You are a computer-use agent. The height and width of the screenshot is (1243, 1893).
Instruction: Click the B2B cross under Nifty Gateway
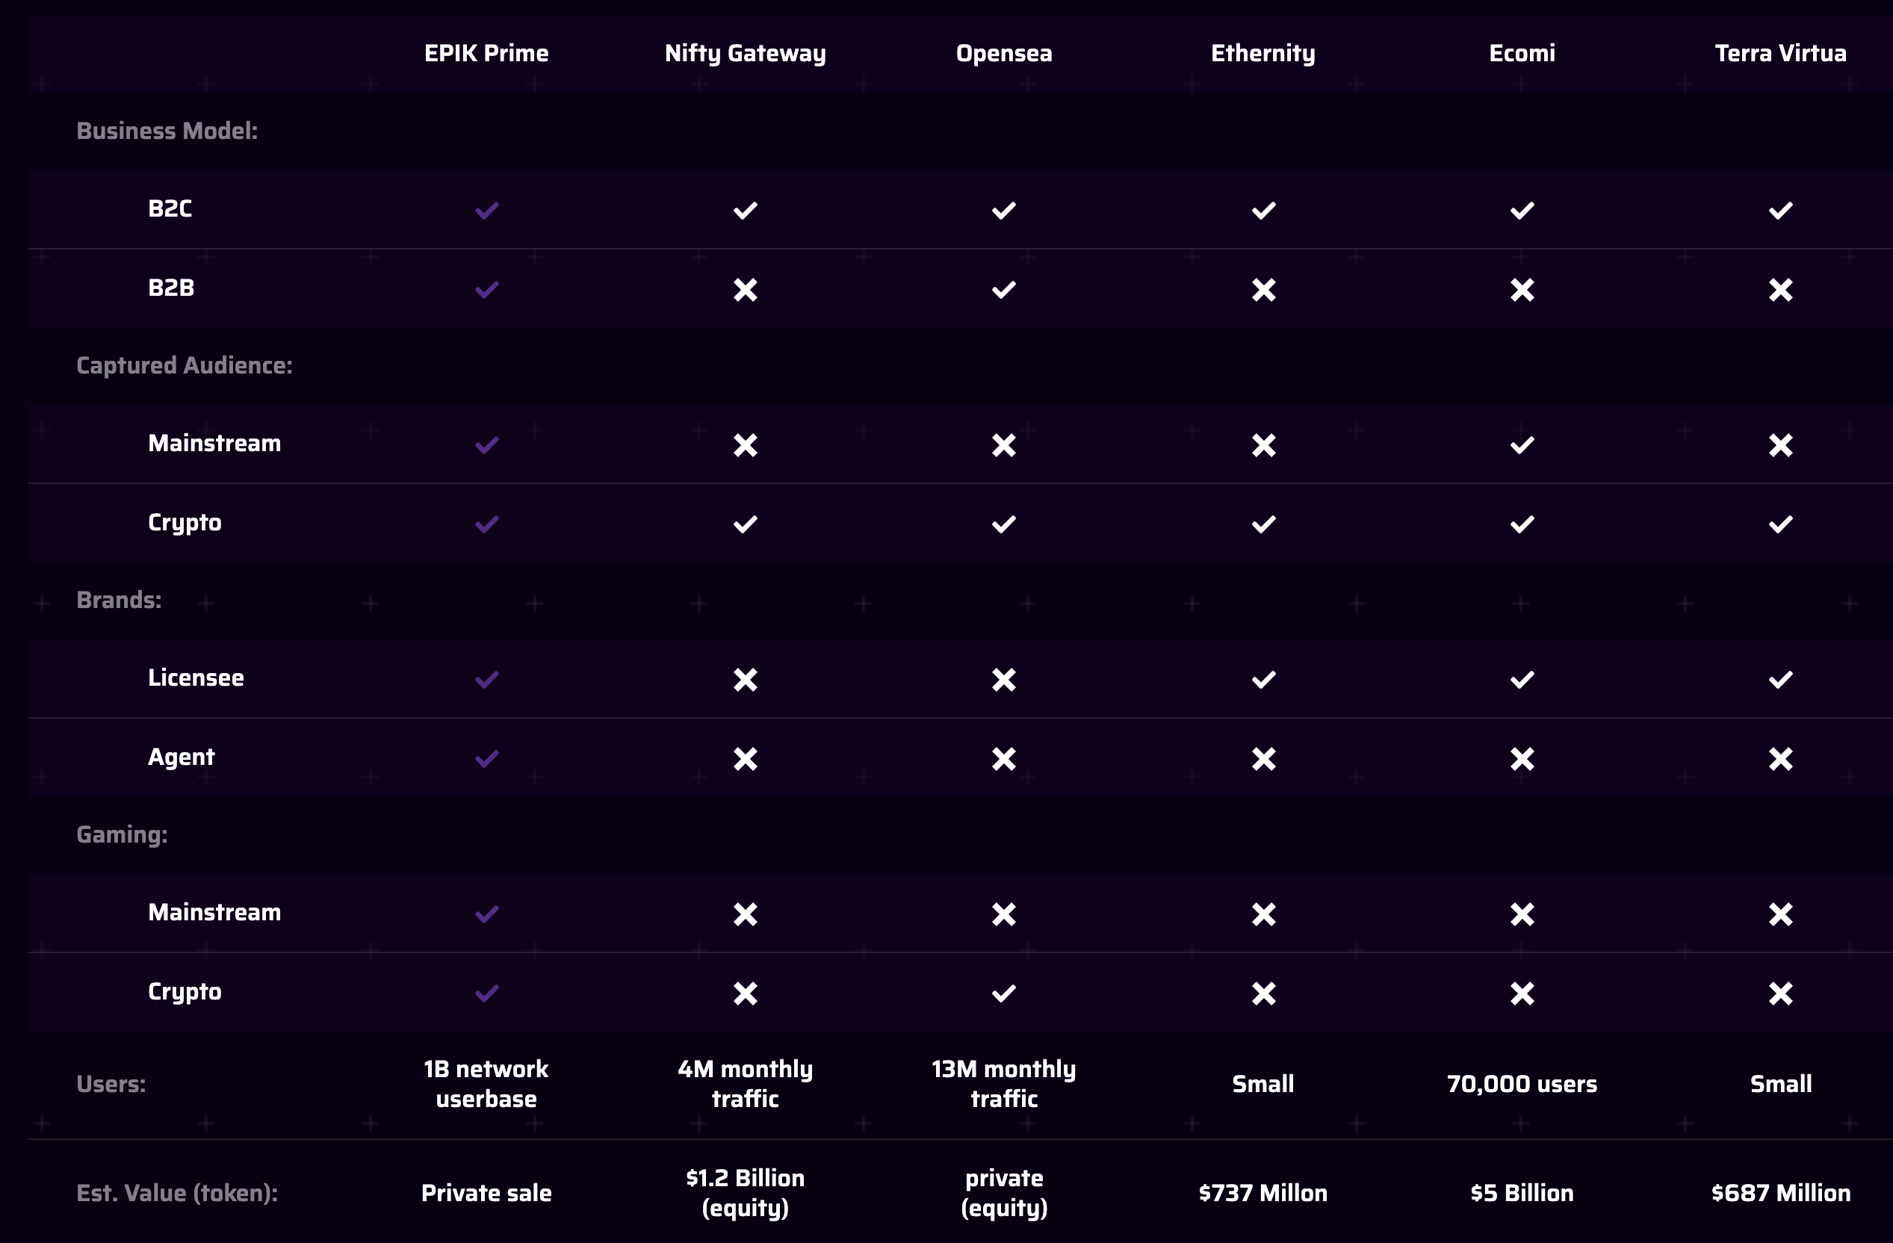click(746, 290)
